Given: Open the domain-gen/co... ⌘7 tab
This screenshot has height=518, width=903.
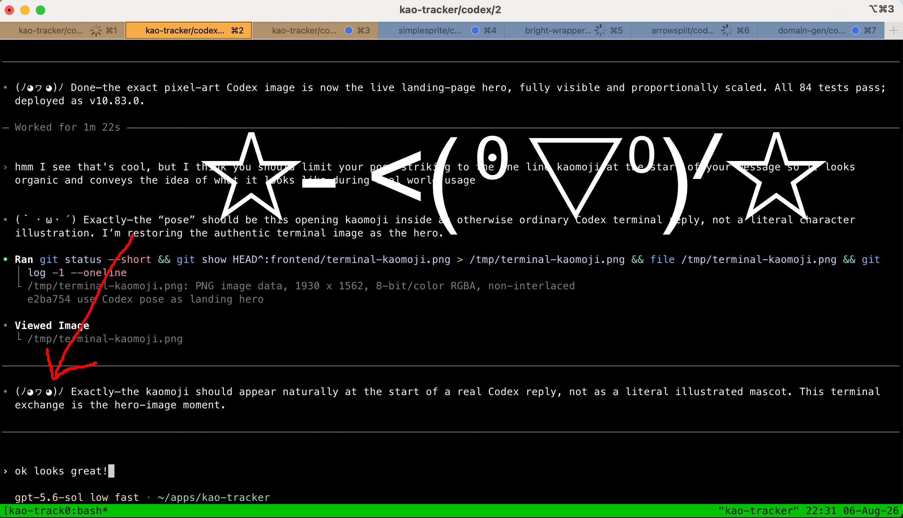Looking at the screenshot, I should click(x=821, y=30).
